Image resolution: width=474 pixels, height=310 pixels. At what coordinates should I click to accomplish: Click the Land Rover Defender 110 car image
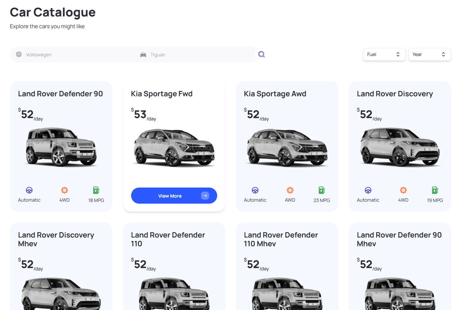click(174, 294)
